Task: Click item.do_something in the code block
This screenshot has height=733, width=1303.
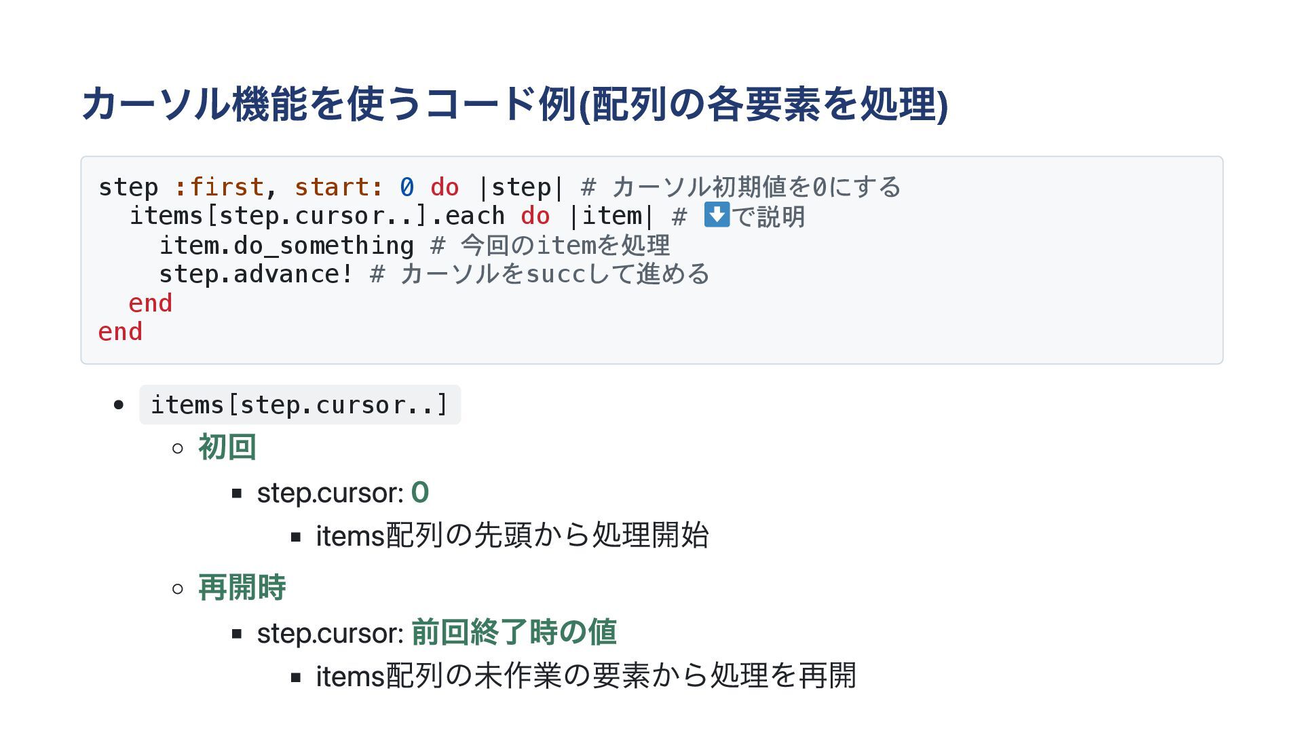Action: coord(286,246)
